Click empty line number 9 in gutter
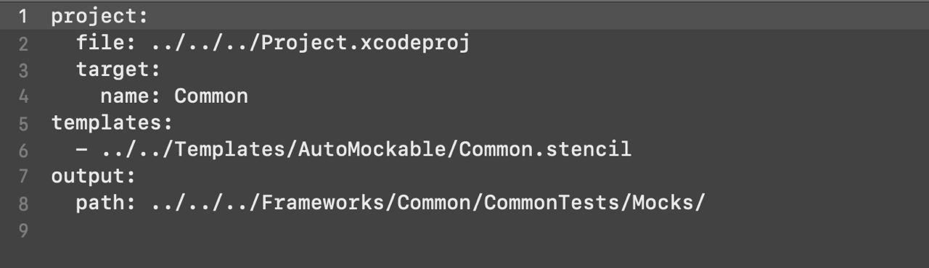Image resolution: width=929 pixels, height=268 pixels. (x=23, y=230)
